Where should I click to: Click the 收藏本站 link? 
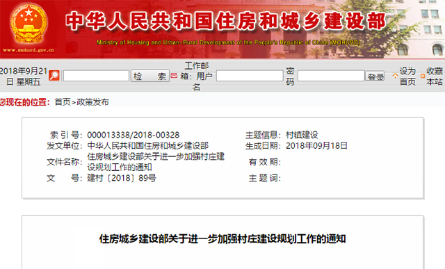coord(434,76)
